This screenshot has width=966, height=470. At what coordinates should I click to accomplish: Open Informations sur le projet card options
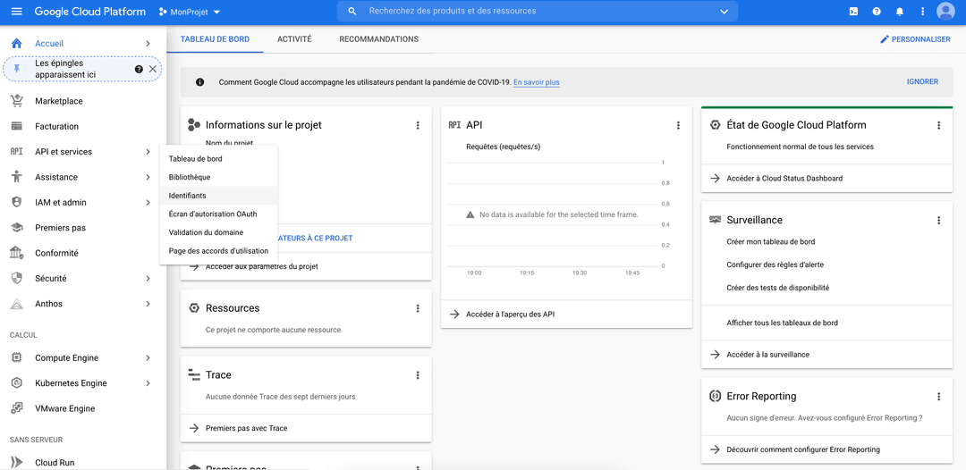pos(418,125)
